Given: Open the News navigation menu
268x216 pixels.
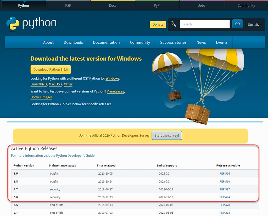Looking at the screenshot, I should pos(201,42).
